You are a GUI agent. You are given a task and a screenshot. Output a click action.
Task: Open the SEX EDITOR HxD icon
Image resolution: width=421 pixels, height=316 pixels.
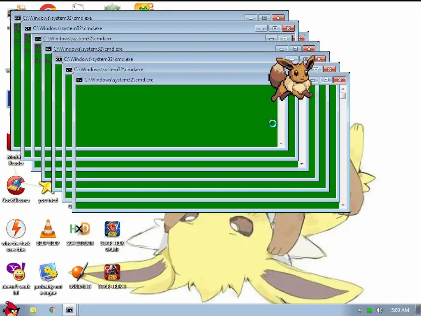click(80, 233)
